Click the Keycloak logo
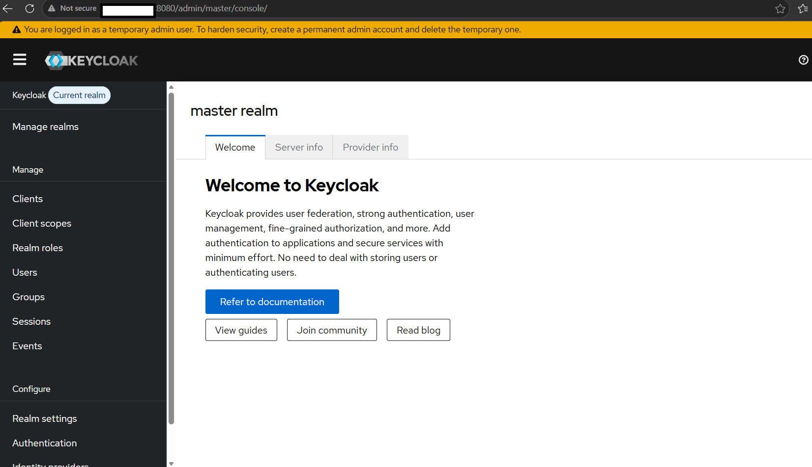 (91, 60)
